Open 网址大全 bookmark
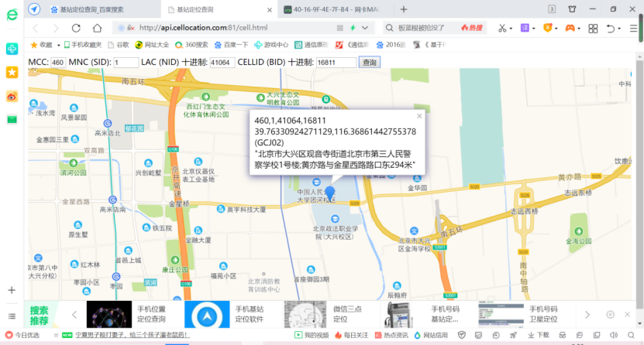The image size is (644, 345). pos(152,45)
